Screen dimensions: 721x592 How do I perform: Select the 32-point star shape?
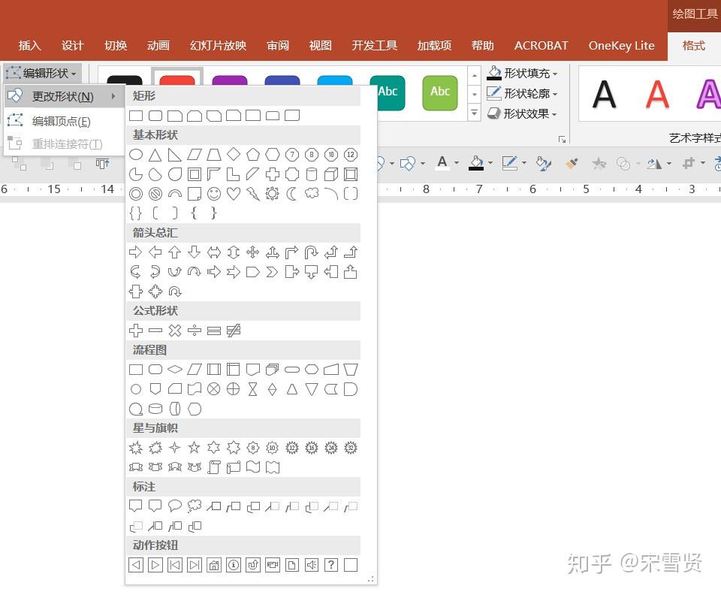pyautogui.click(x=351, y=448)
